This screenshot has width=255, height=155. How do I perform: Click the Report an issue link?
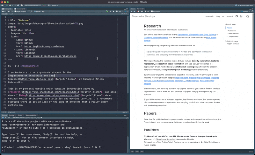tap(233, 44)
